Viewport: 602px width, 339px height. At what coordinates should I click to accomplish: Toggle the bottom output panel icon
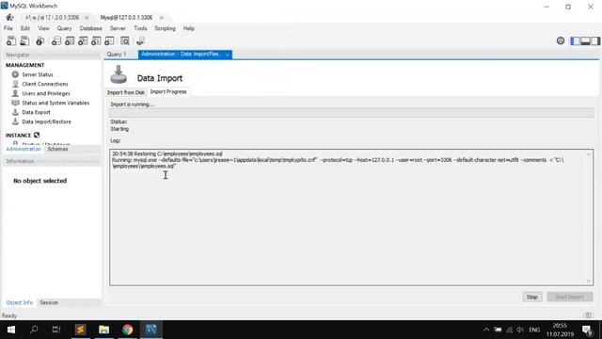[x=585, y=40]
